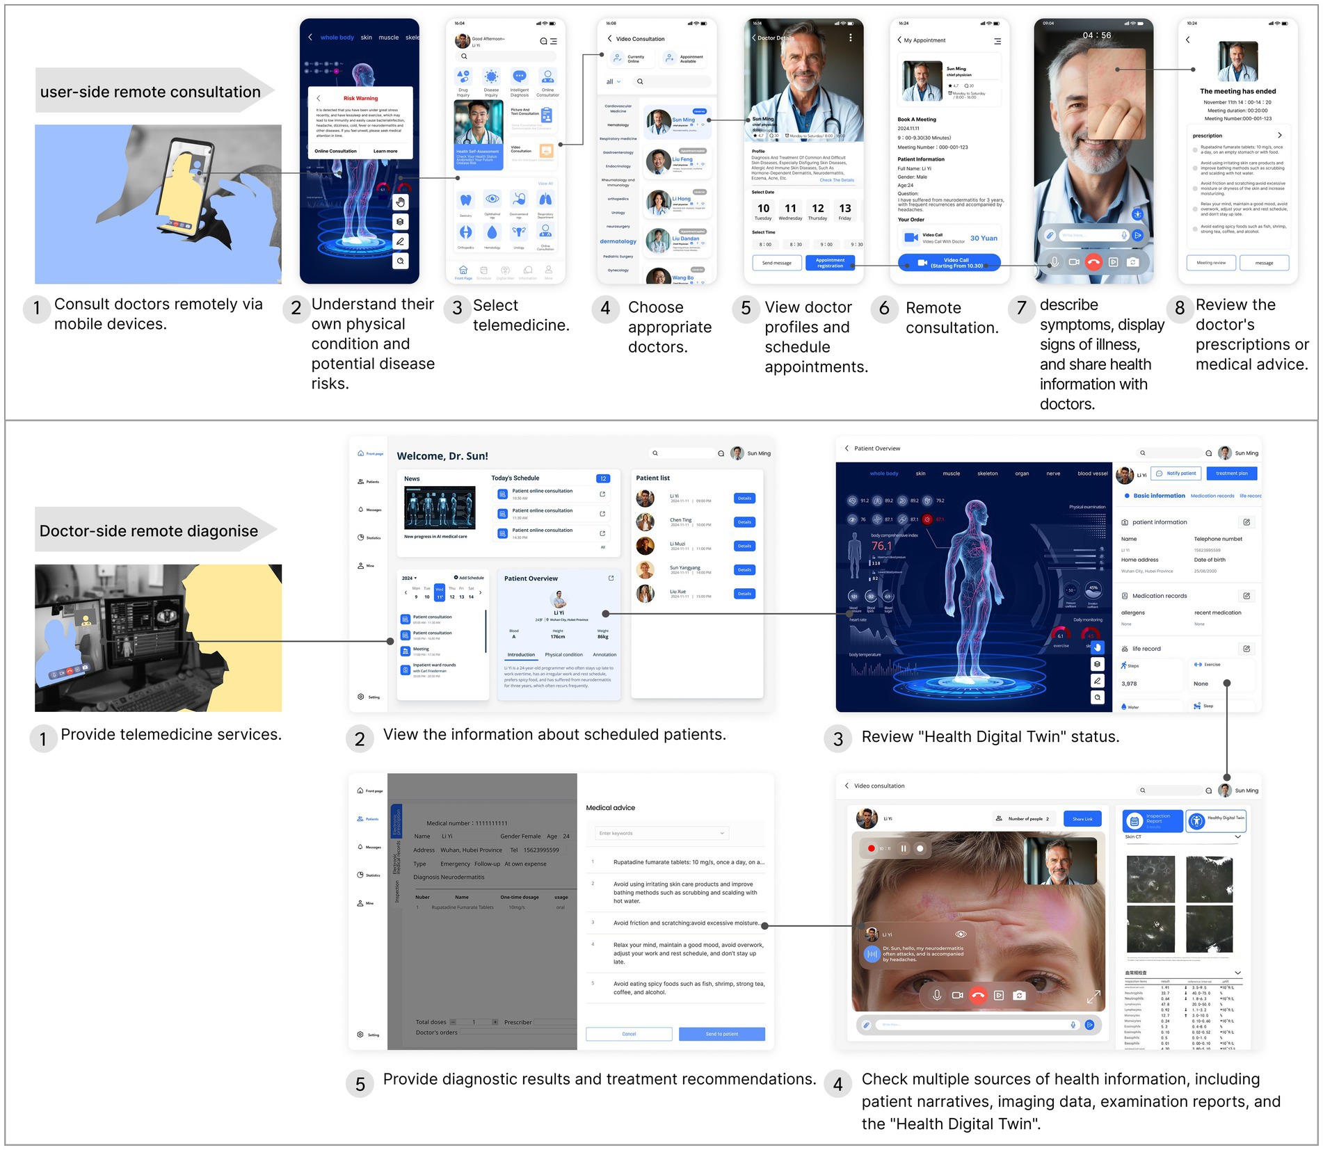Click Add Schedule plus icon
Viewport: 1323px width, 1150px height.
coord(456,578)
